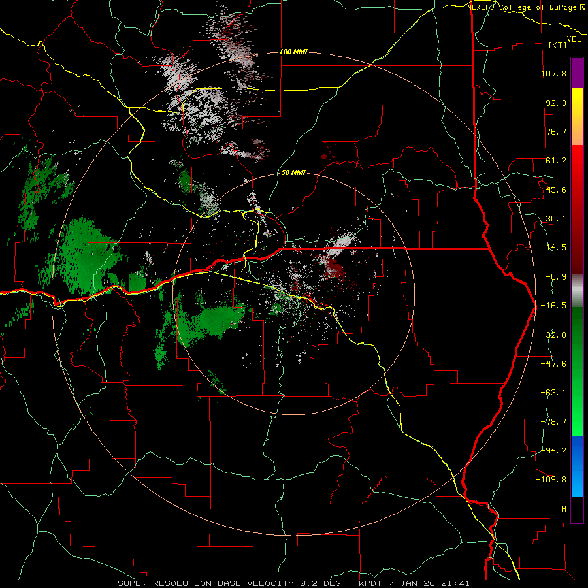
Task: Click the purple segment of the color bar
Action: [577, 73]
